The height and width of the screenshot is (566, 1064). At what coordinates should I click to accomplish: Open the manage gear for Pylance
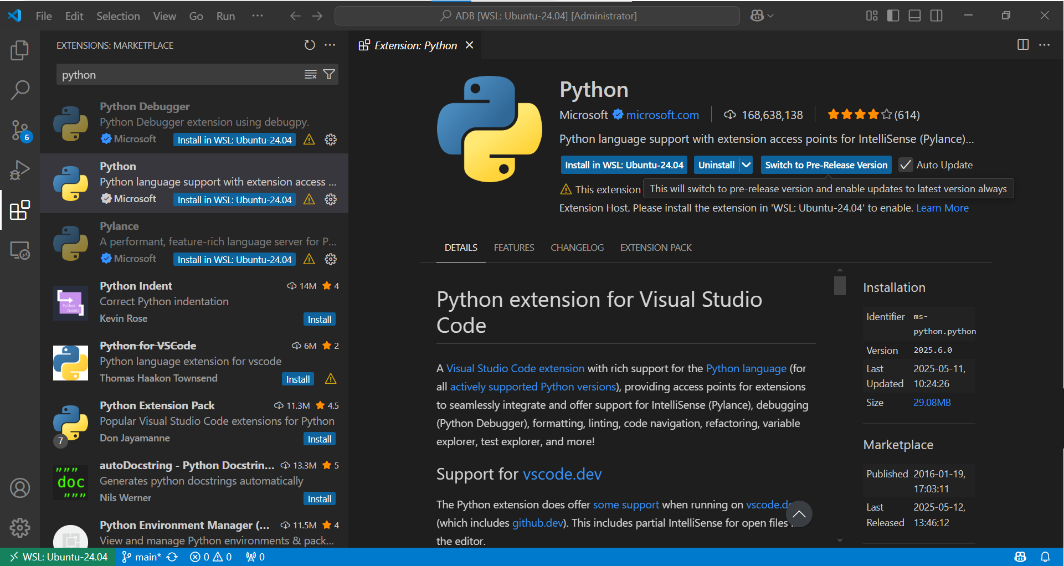(331, 259)
